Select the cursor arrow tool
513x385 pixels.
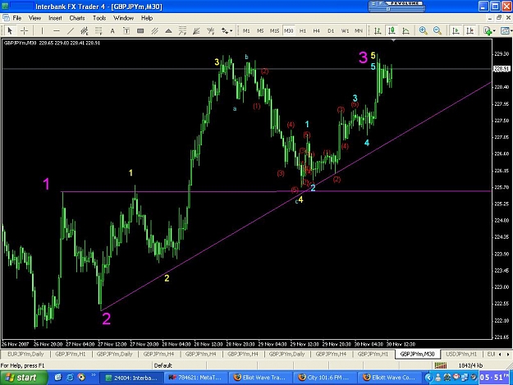pos(10,30)
